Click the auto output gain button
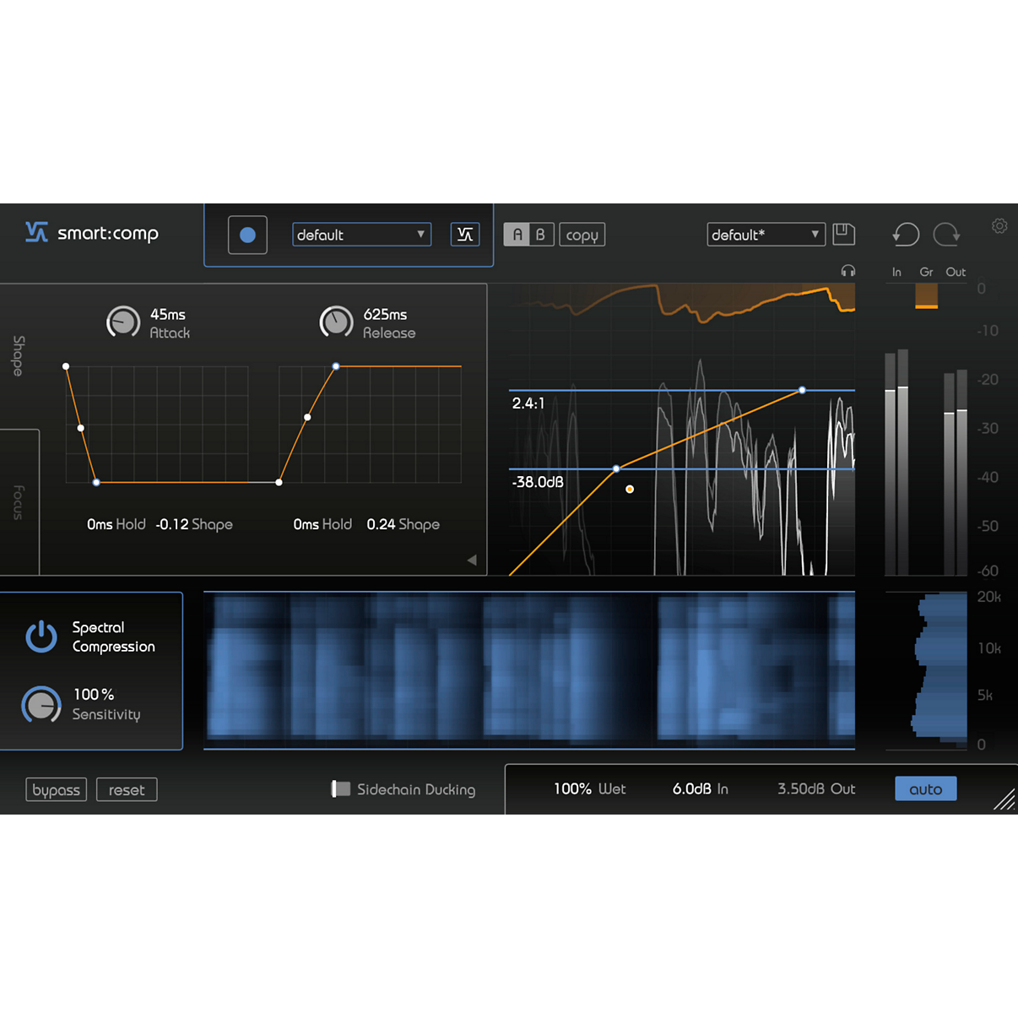This screenshot has height=1018, width=1018. click(x=925, y=788)
